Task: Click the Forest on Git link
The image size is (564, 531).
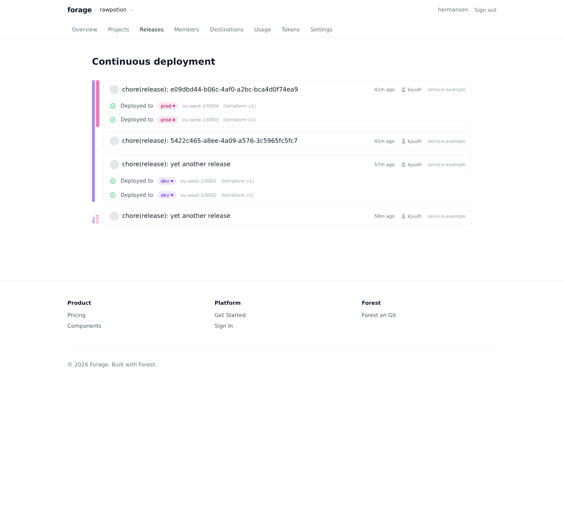Action: tap(379, 315)
